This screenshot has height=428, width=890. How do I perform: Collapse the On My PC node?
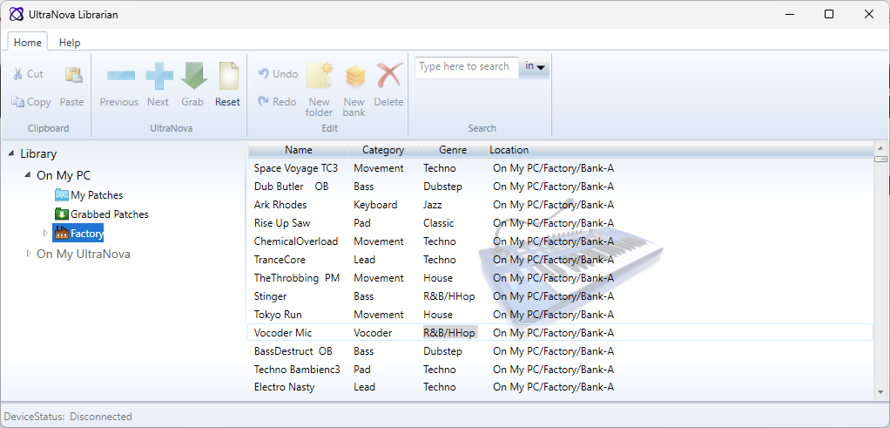pos(29,175)
